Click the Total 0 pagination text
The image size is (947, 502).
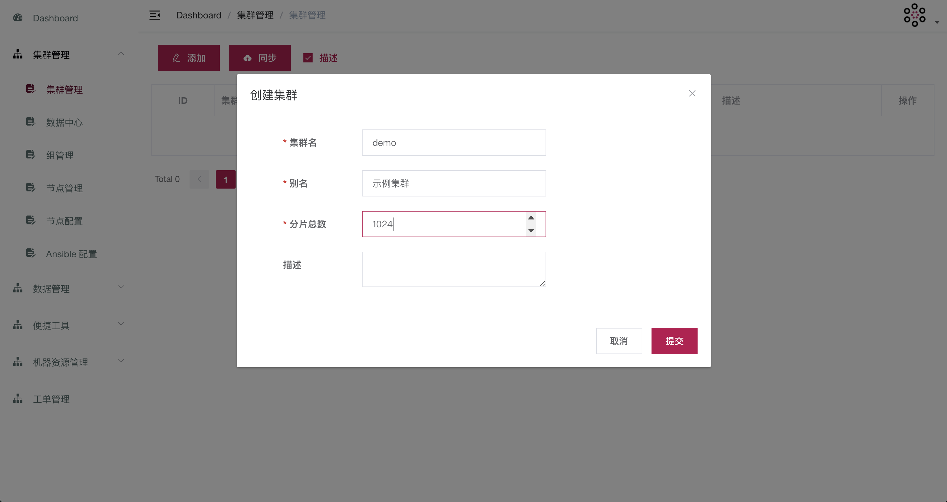pyautogui.click(x=167, y=179)
